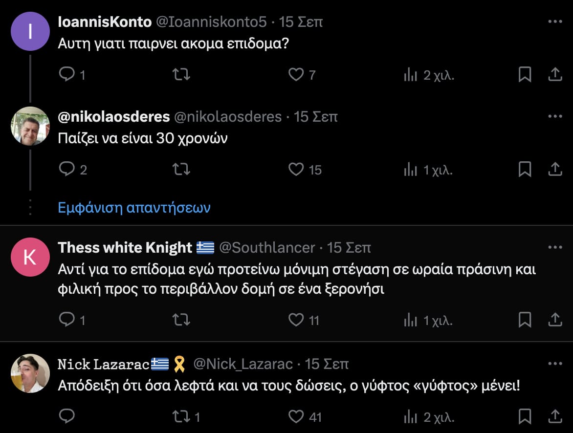This screenshot has width=573, height=433.
Task: Open Nick Lazarac's profile picture
Action: pyautogui.click(x=30, y=373)
